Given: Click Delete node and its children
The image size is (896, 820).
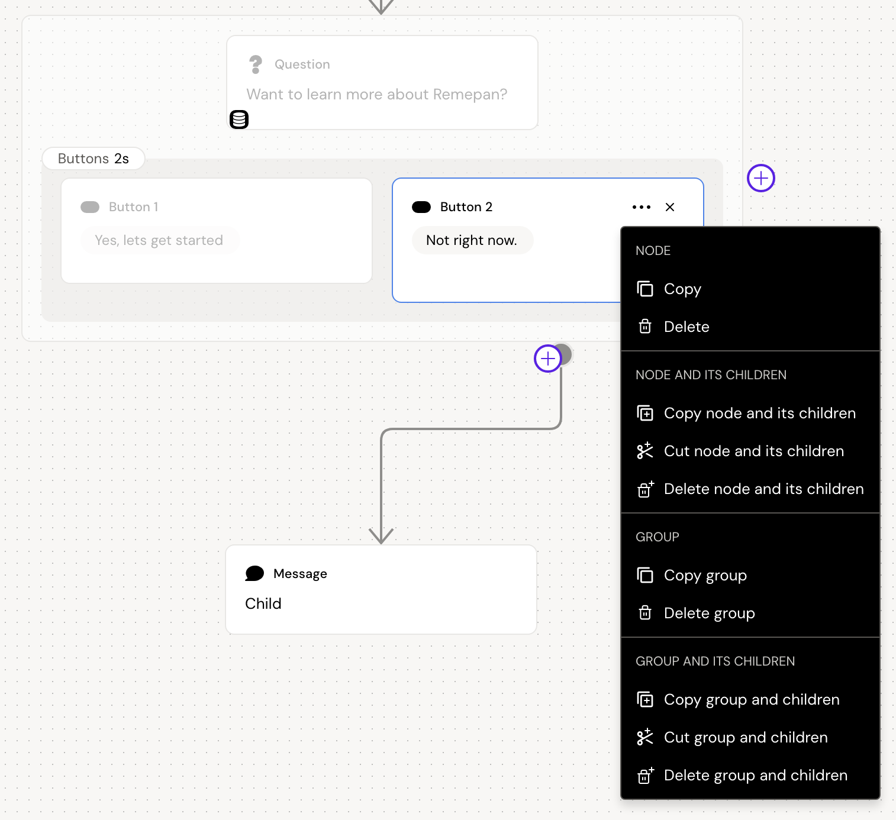Looking at the screenshot, I should pos(763,489).
